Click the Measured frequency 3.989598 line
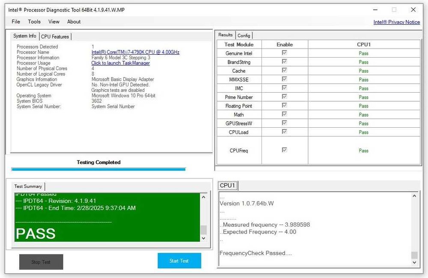 (265, 225)
